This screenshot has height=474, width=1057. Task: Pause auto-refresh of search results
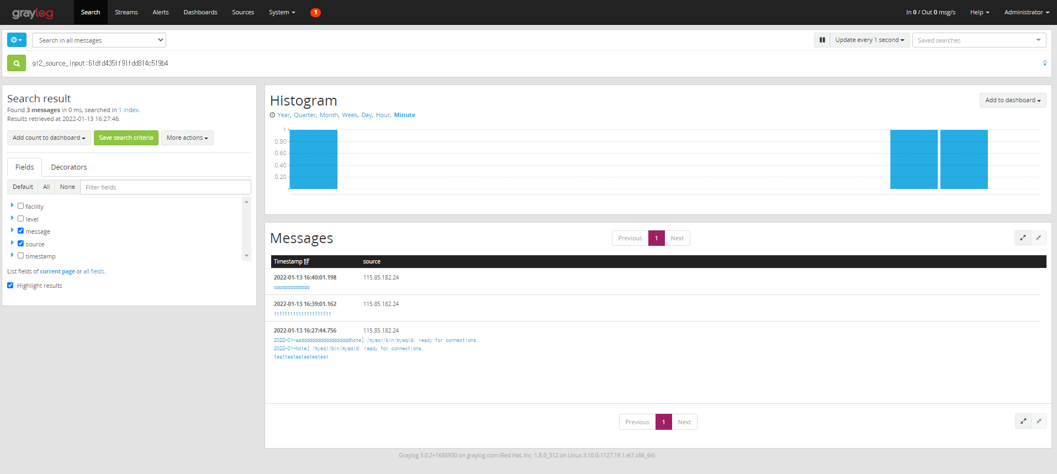tap(822, 40)
